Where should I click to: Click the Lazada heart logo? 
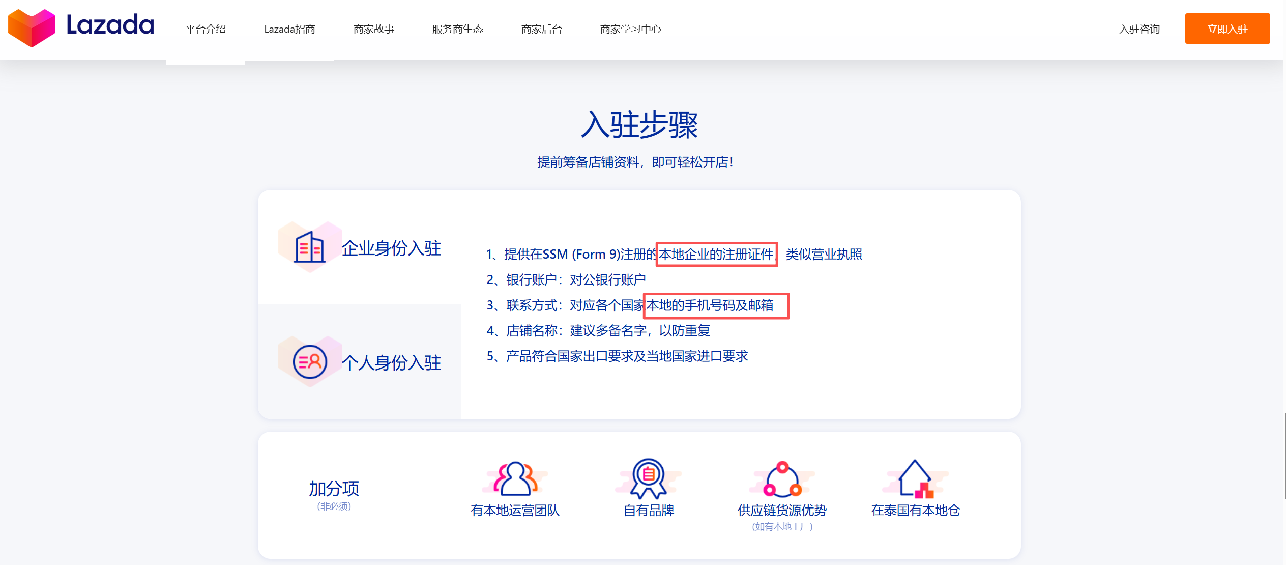32,28
